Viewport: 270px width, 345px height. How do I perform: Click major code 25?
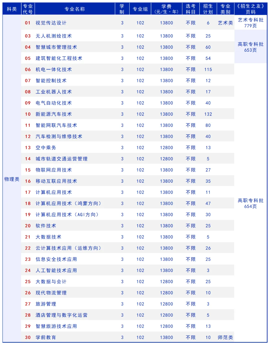point(28,282)
